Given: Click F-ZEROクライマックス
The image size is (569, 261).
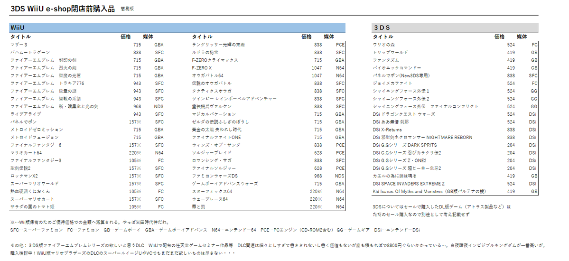Looking at the screenshot, I should 215,60.
